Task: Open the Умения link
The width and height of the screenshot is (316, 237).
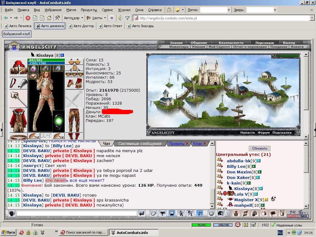Action: 198,47
